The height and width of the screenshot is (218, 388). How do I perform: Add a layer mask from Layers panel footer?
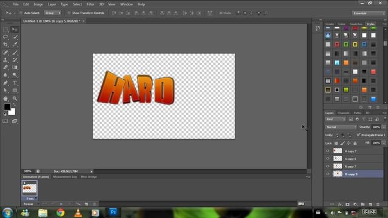click(347, 205)
